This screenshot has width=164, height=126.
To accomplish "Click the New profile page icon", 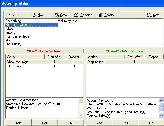I will coord(34,15).
